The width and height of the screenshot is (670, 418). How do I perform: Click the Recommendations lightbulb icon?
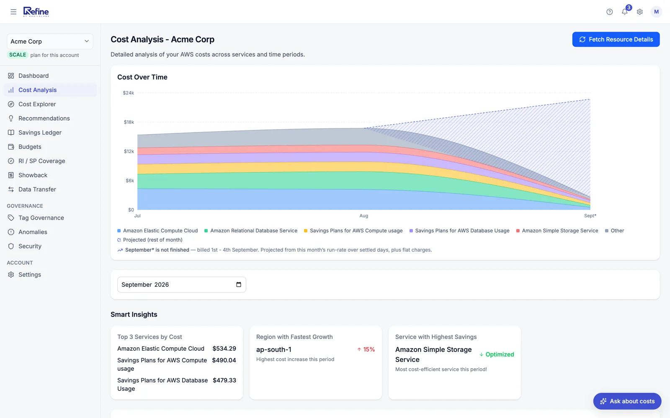(11, 118)
